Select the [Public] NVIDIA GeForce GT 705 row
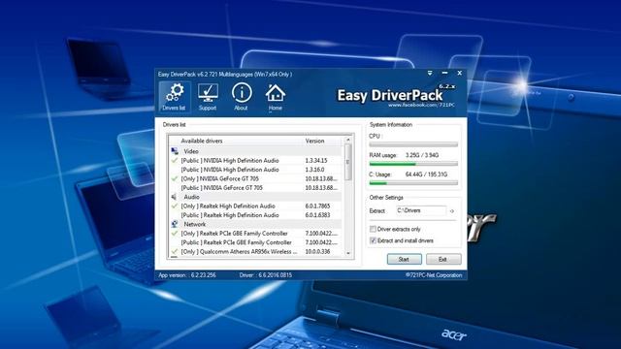 point(255,187)
